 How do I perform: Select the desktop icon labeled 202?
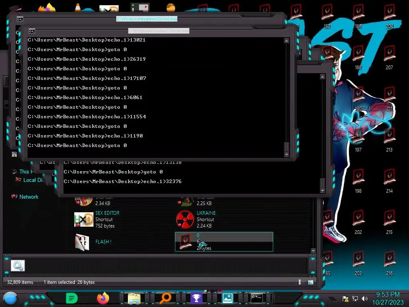358,222
